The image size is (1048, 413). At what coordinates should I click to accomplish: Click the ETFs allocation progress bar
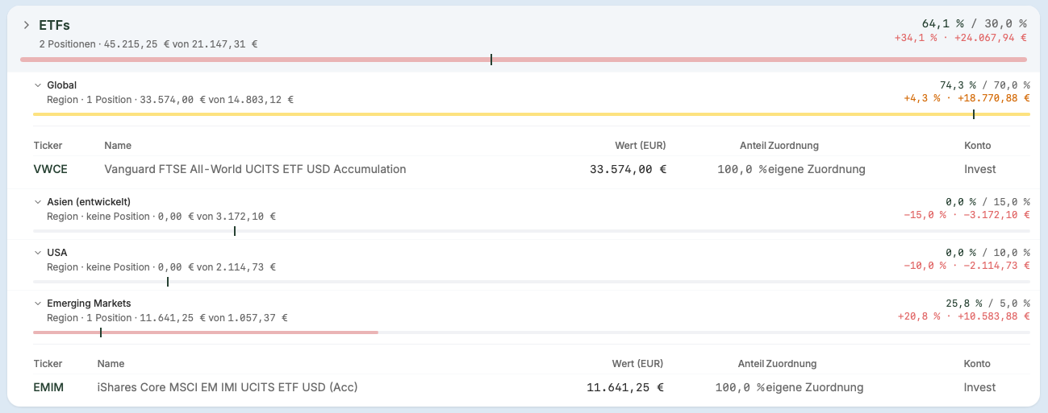524,60
